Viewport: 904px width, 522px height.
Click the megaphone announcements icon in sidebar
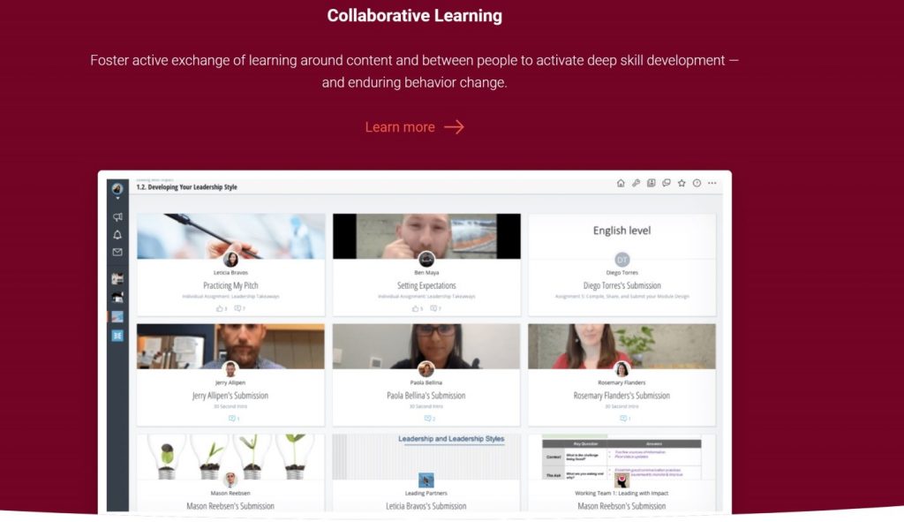(117, 217)
